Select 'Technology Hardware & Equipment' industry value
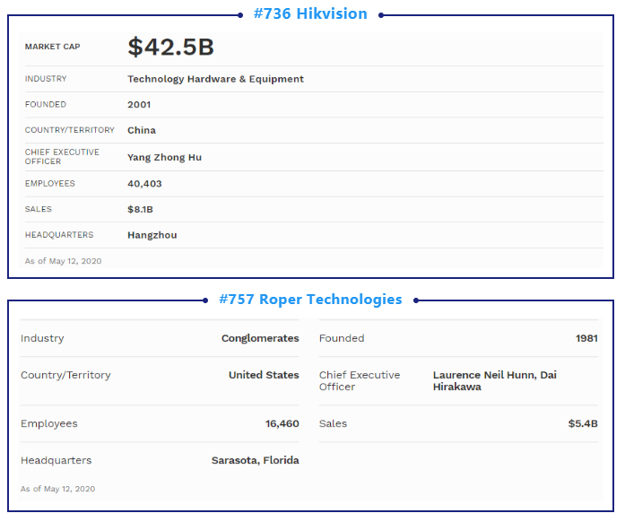625x522 pixels. click(215, 79)
